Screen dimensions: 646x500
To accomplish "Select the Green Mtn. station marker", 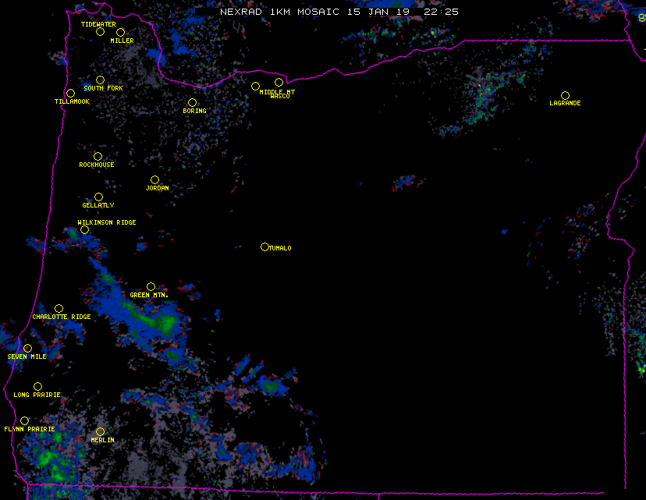I will (151, 287).
